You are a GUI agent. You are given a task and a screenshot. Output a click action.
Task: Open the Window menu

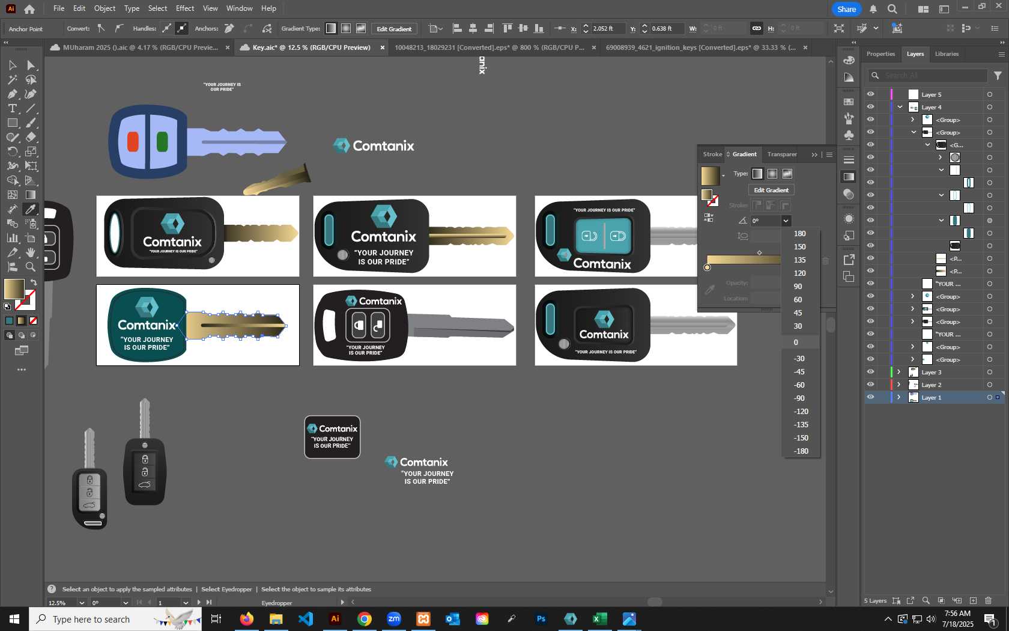(x=239, y=8)
